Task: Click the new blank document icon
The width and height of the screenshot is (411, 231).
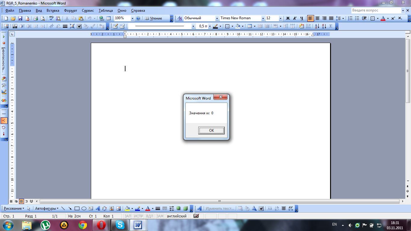Action: [x=6, y=18]
